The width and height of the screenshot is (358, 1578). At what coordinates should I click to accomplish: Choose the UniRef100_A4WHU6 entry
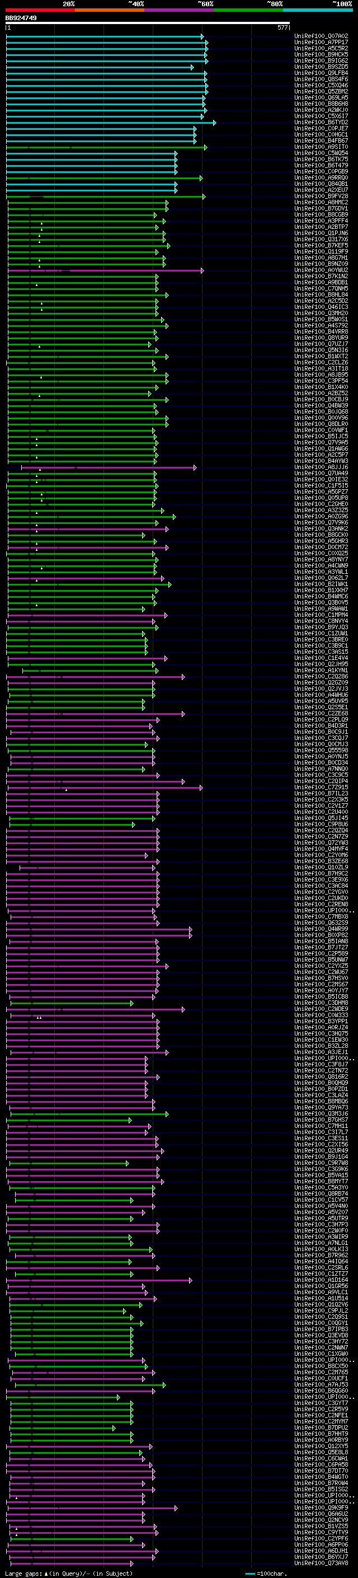[x=321, y=695]
